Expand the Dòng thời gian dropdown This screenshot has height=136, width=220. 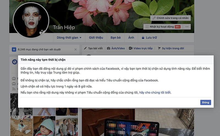(69, 38)
